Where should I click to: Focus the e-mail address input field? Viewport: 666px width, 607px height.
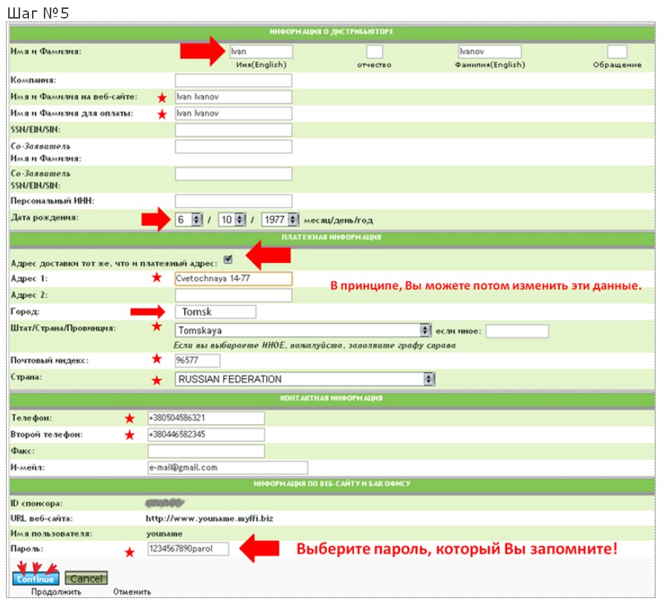227,467
